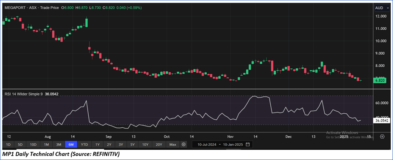Open range settings gear beside Max

coord(184,144)
